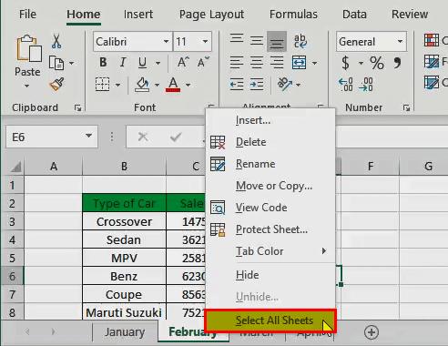The height and width of the screenshot is (346, 448).
Task: Expand Underline style arrow
Action: coord(158,63)
